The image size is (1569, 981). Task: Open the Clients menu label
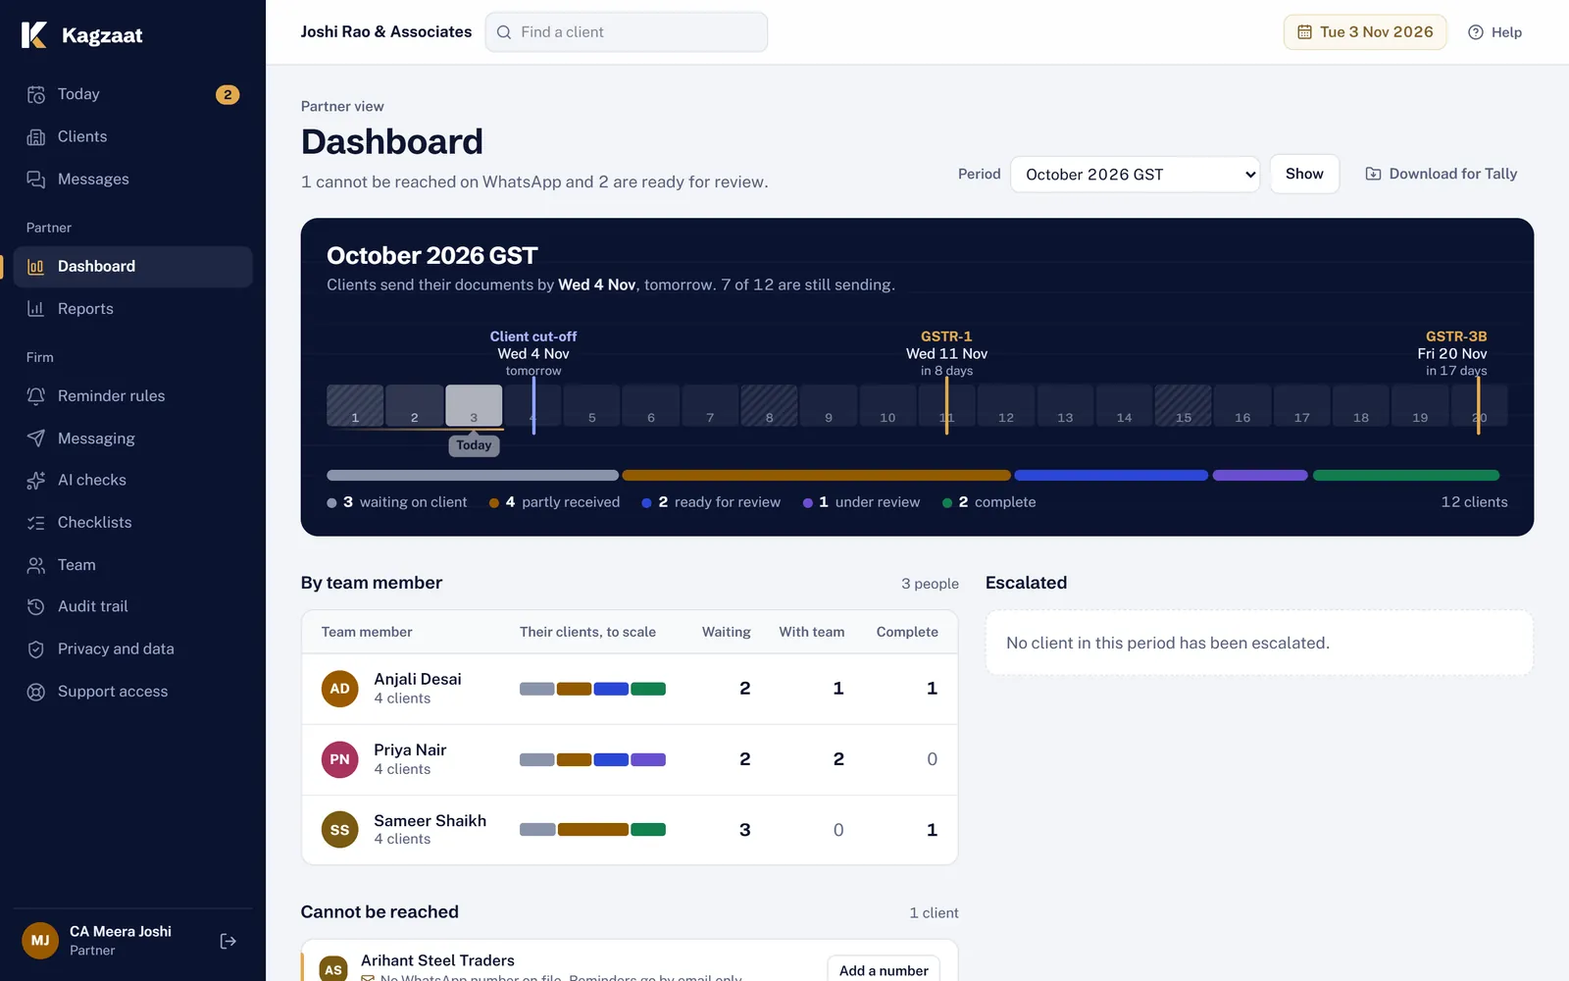82,136
